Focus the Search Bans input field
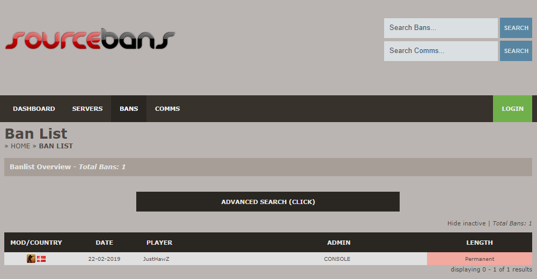The width and height of the screenshot is (537, 279). (441, 28)
